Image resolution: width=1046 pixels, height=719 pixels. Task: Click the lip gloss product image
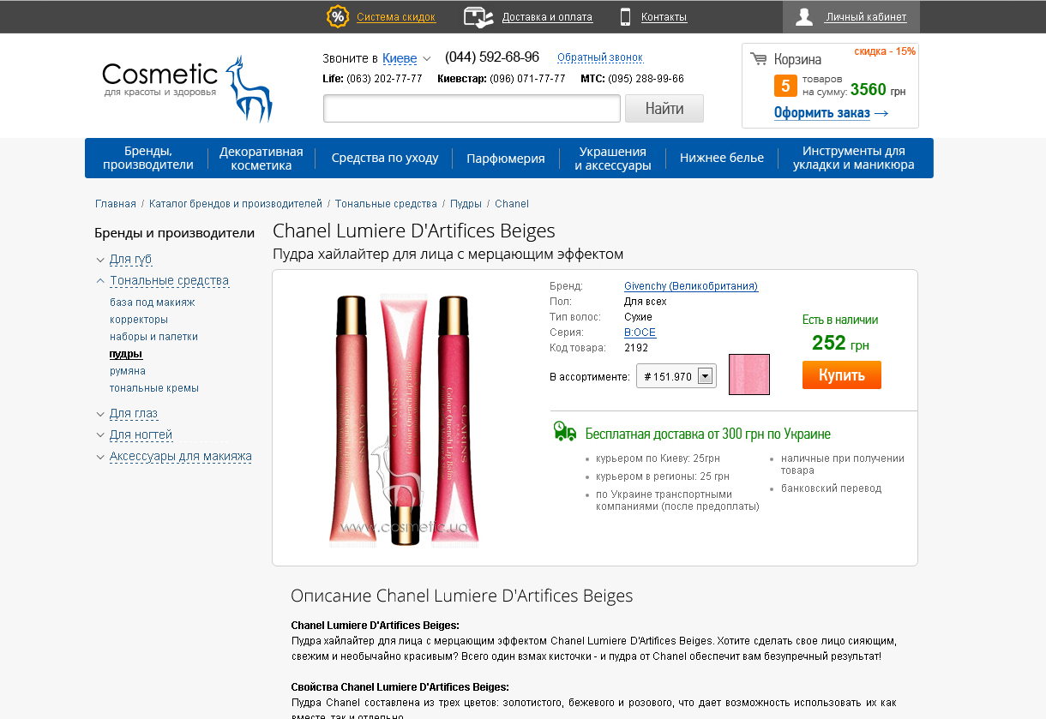point(403,420)
